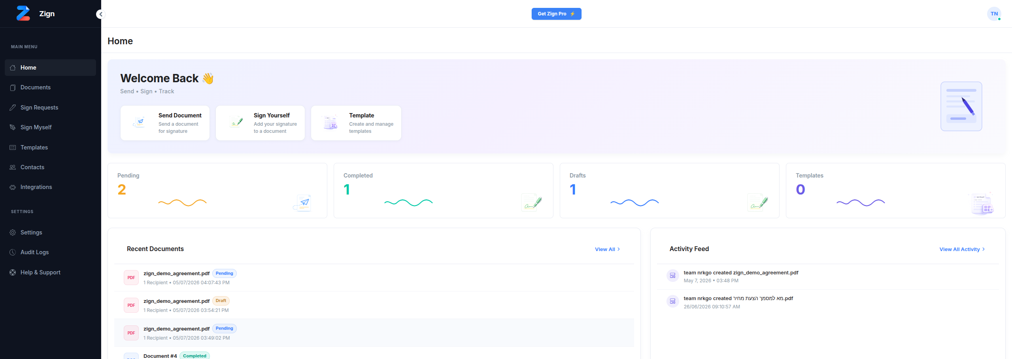1012x359 pixels.
Task: Click View All Activity link
Action: pos(962,249)
